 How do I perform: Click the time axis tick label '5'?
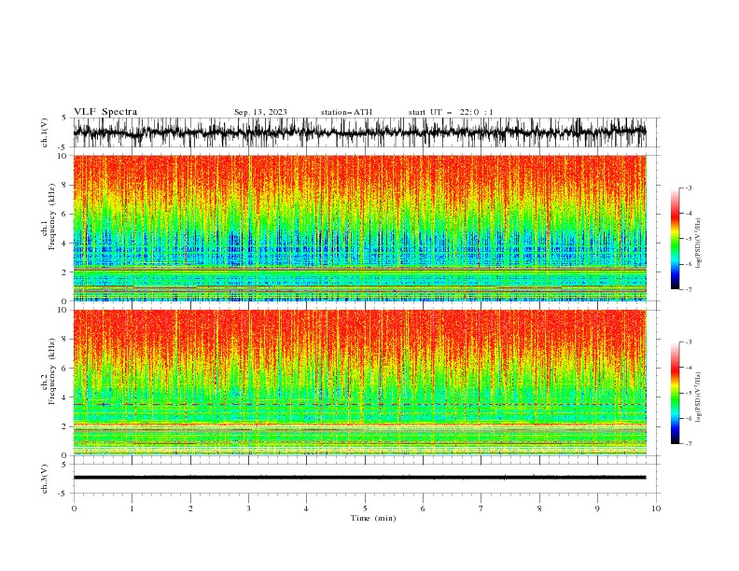pos(365,508)
